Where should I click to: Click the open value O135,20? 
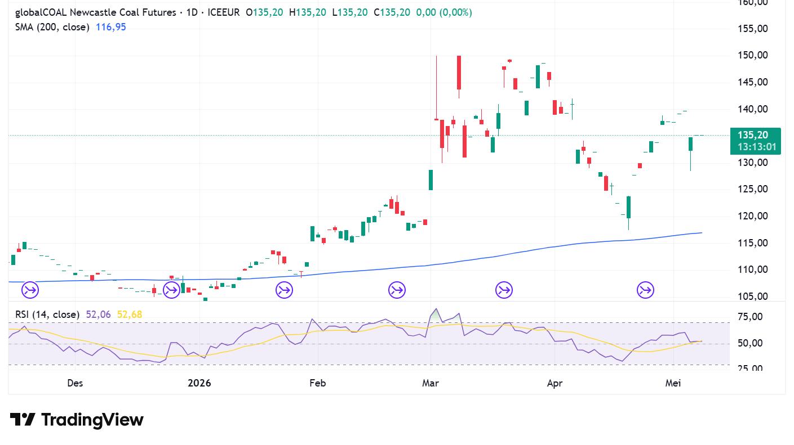[x=264, y=12]
